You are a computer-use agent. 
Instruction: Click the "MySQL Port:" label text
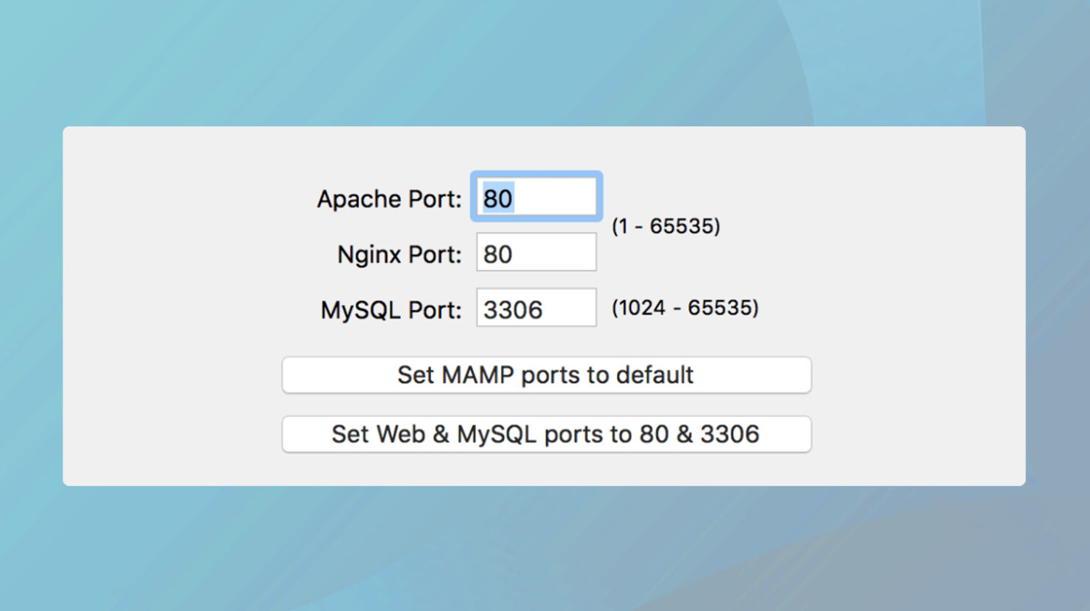pos(391,310)
